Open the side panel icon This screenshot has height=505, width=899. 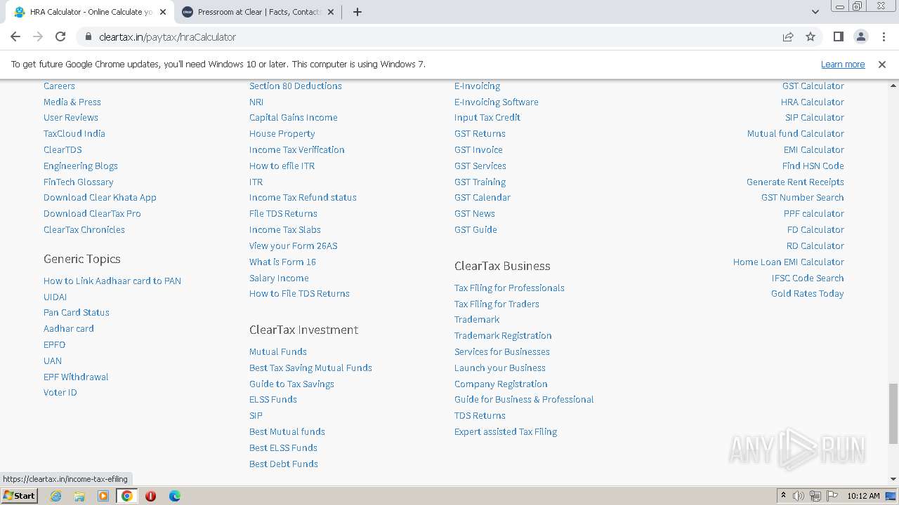click(838, 36)
